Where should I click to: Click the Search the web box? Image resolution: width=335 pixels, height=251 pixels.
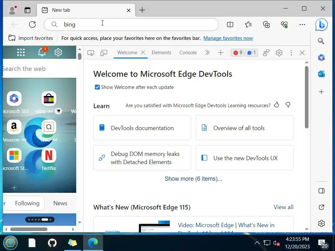click(40, 69)
